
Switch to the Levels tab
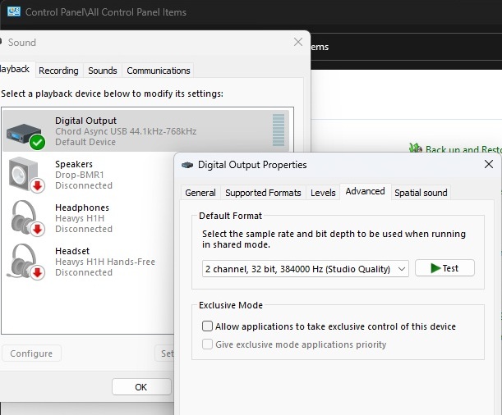click(x=323, y=193)
